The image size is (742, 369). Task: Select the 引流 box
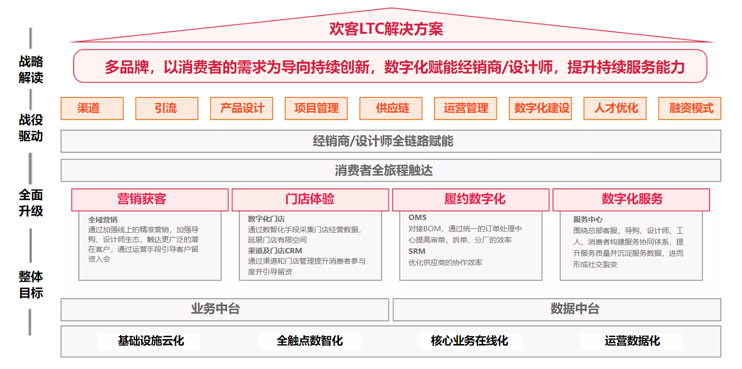167,108
